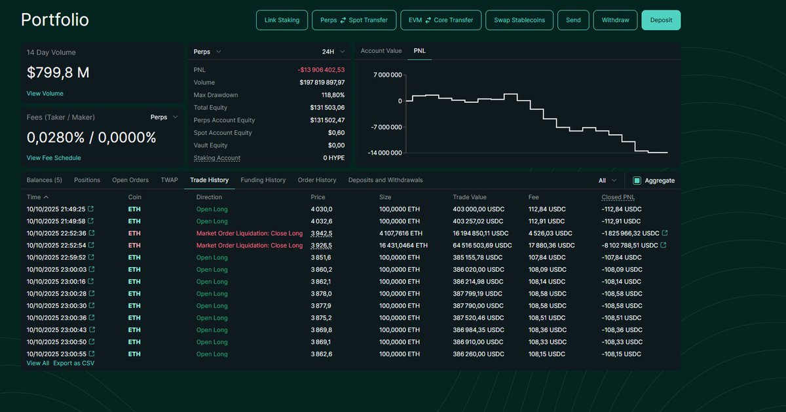This screenshot has width=786, height=412.
Task: Open explorer link icon for 23:00:03 trade
Action: (x=92, y=269)
